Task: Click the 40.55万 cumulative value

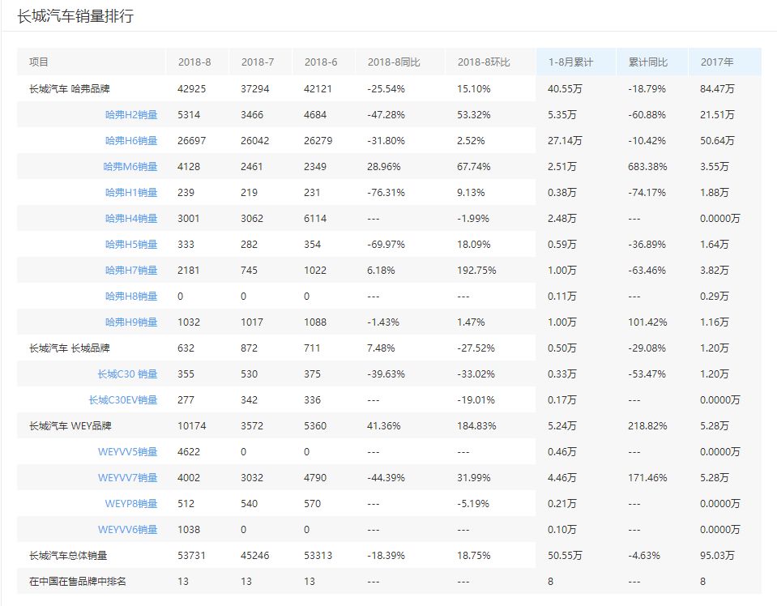Action: tap(565, 89)
